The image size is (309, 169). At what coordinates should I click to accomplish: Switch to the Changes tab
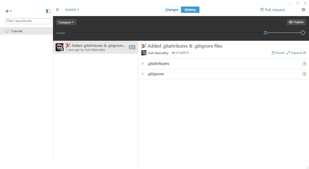coord(172,10)
